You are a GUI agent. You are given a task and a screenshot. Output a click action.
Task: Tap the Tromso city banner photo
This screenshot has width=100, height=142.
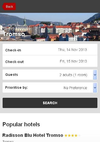pyautogui.click(x=50, y=27)
